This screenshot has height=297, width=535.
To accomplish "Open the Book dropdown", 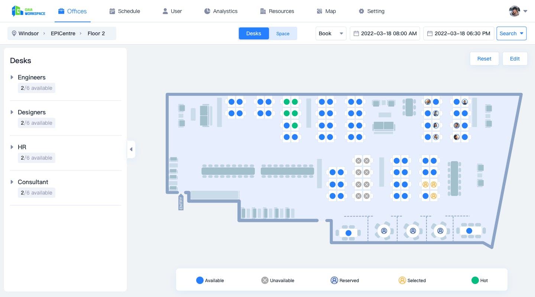I will click(331, 33).
